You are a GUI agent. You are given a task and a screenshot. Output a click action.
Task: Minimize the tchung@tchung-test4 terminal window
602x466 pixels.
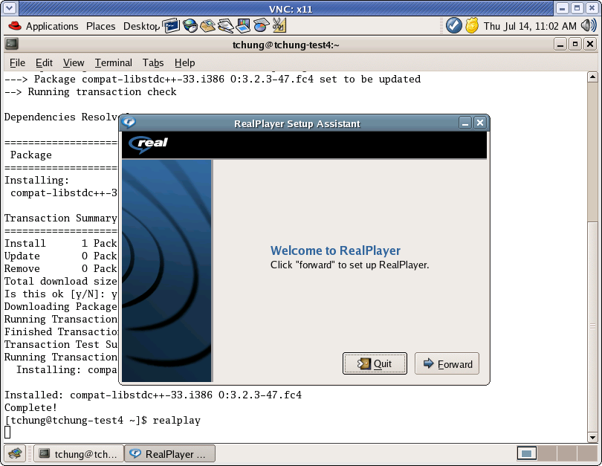click(x=560, y=44)
